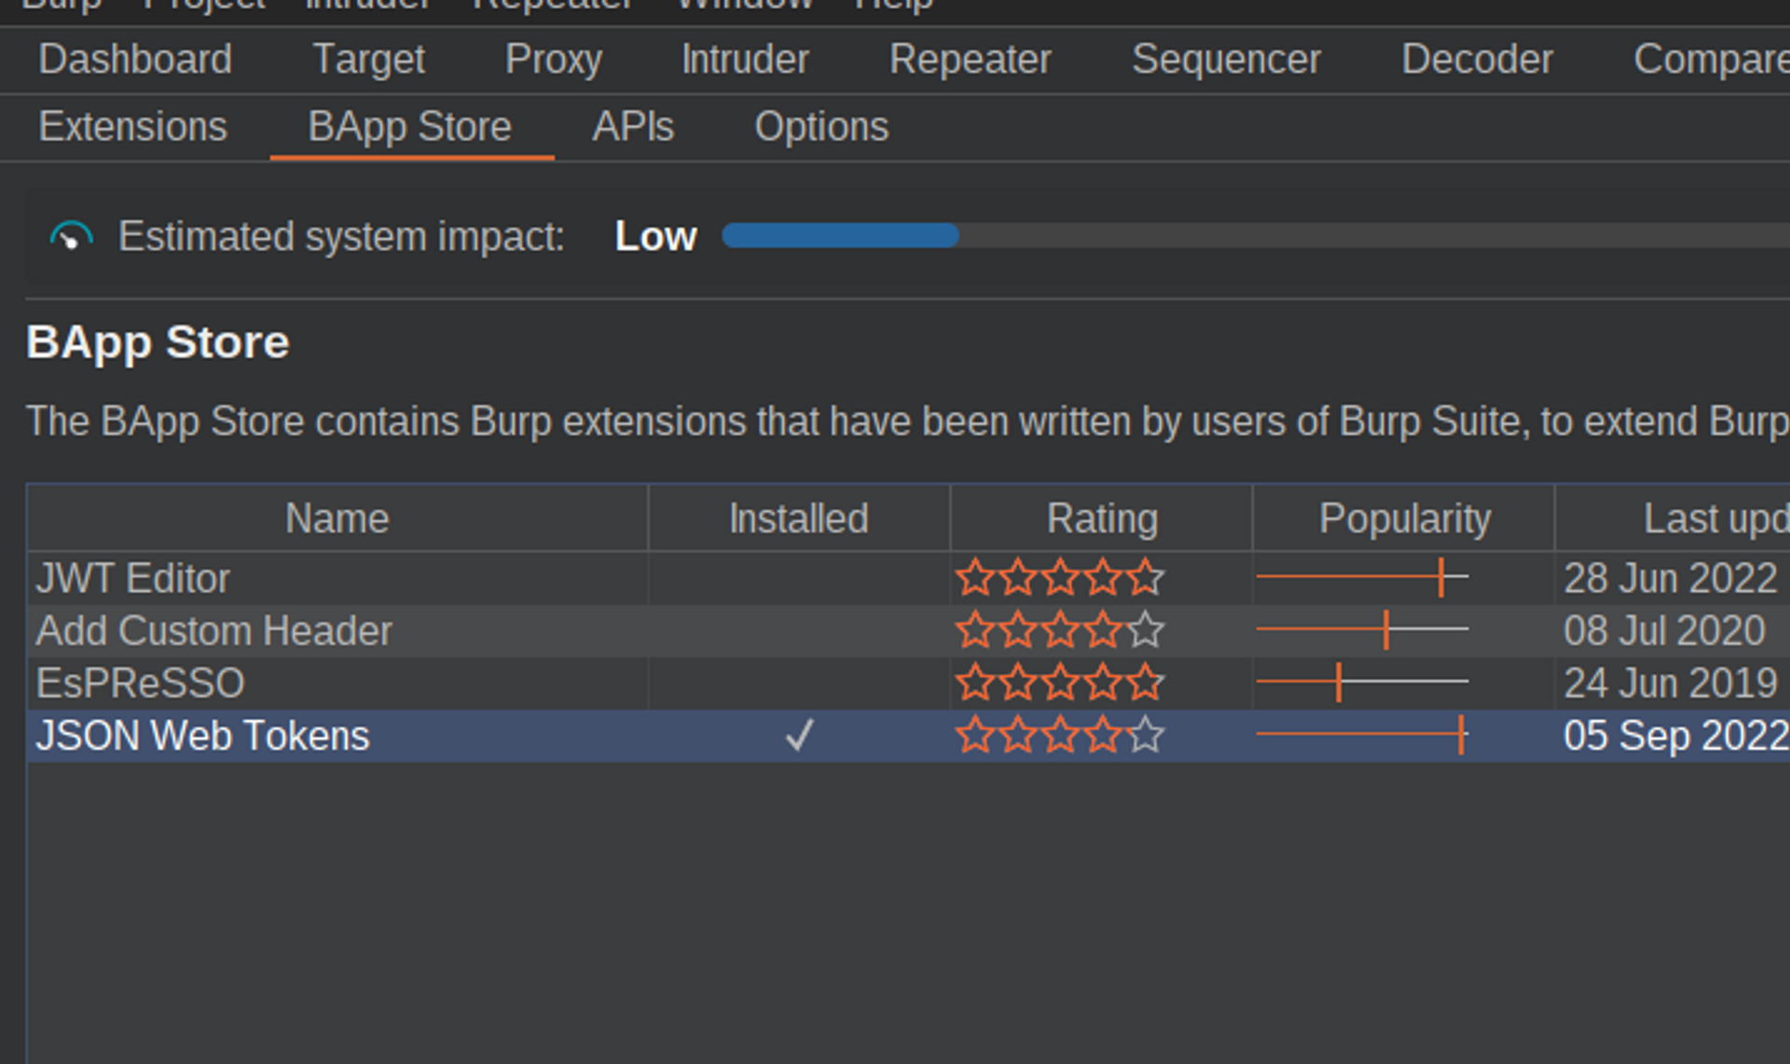Select the Add Custom Header row
The height and width of the screenshot is (1064, 1790).
click(x=214, y=631)
